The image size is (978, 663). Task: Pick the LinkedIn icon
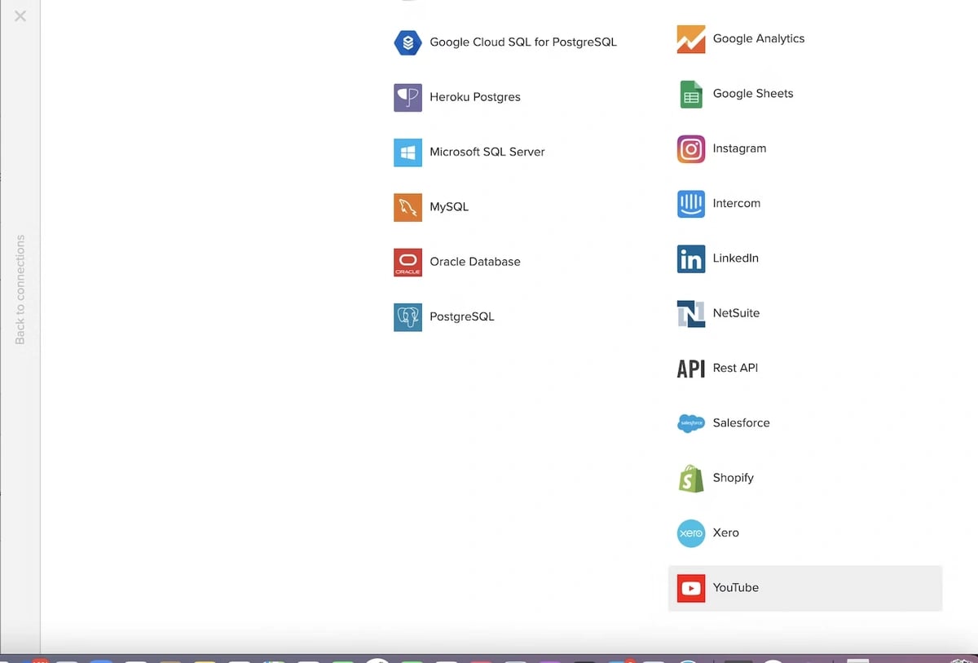pos(691,259)
